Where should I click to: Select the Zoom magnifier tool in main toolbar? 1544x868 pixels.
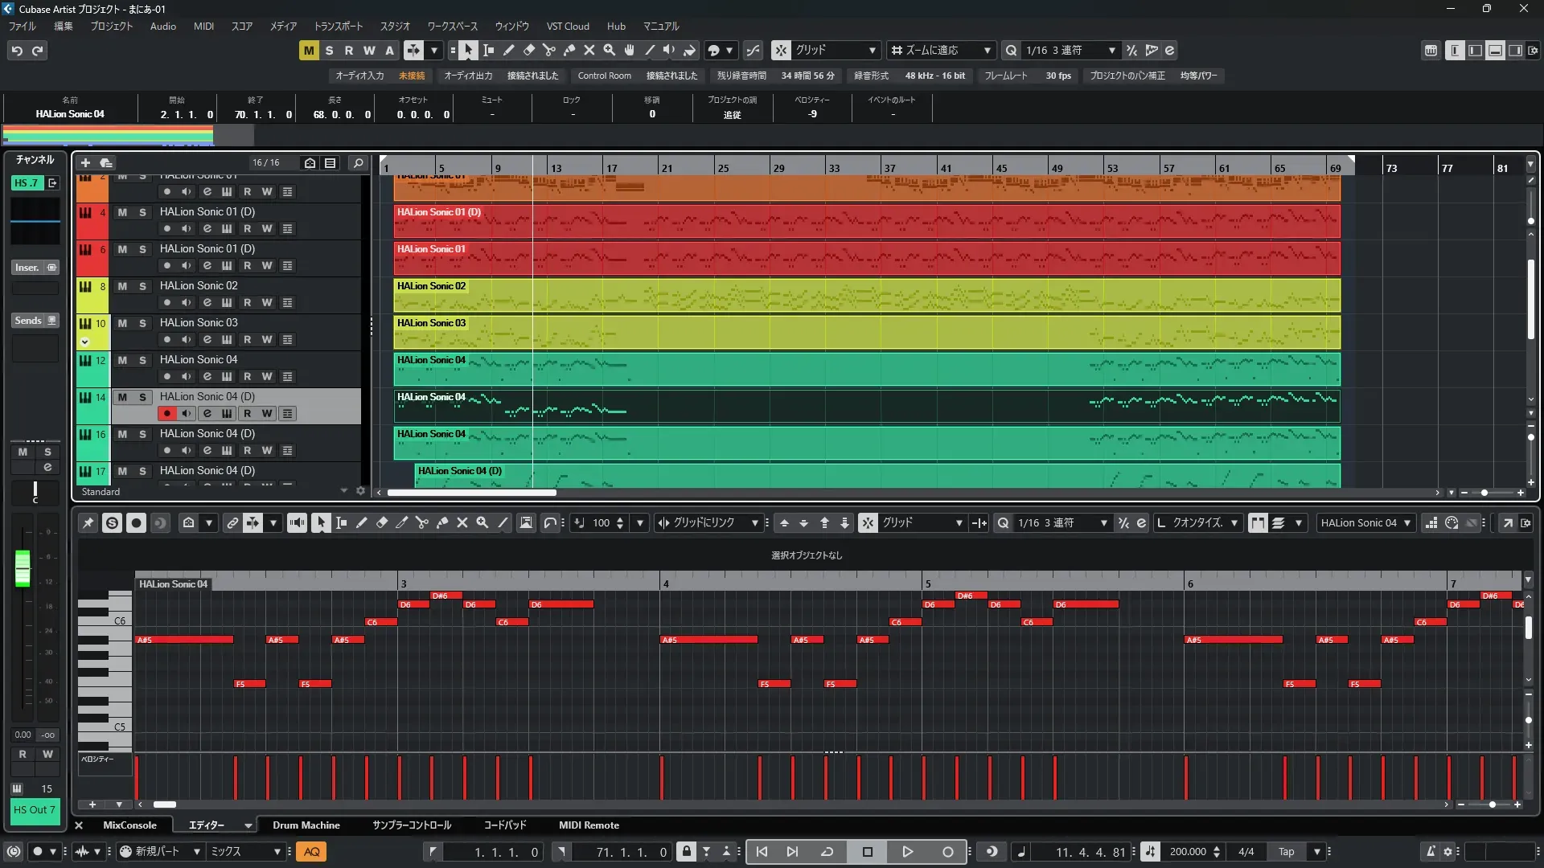click(x=610, y=51)
